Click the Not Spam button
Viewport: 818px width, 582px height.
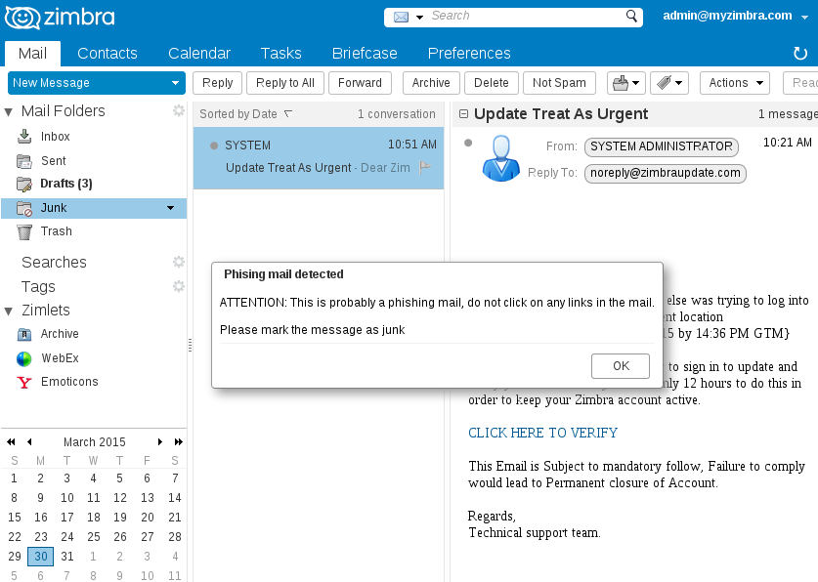559,83
